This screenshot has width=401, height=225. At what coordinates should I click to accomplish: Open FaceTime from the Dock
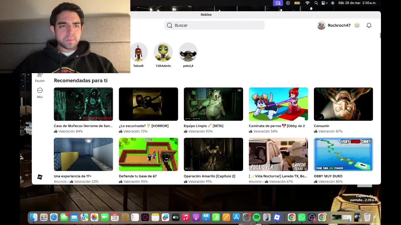105,217
